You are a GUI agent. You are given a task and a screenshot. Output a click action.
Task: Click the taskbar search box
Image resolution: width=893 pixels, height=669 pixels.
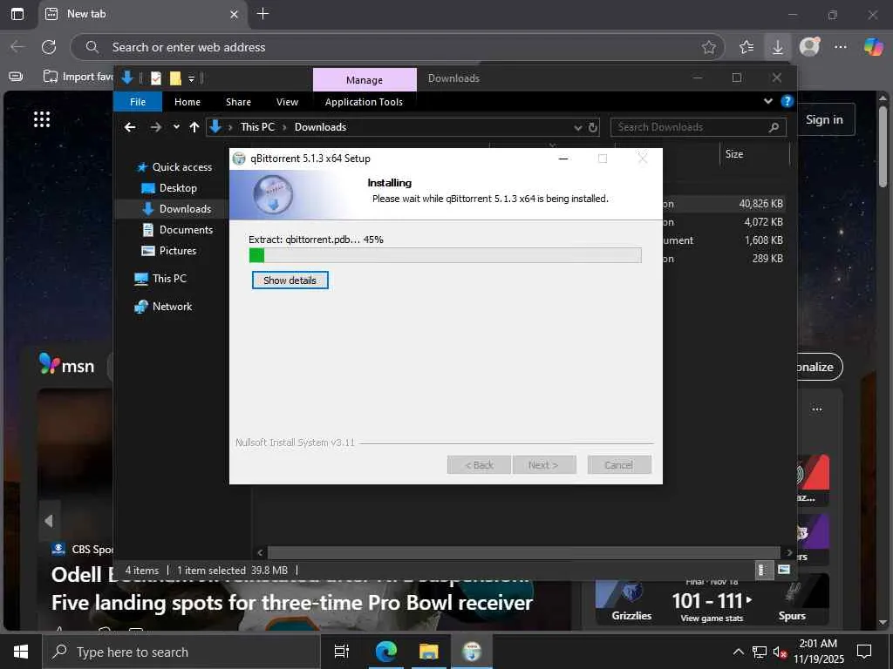coord(181,652)
